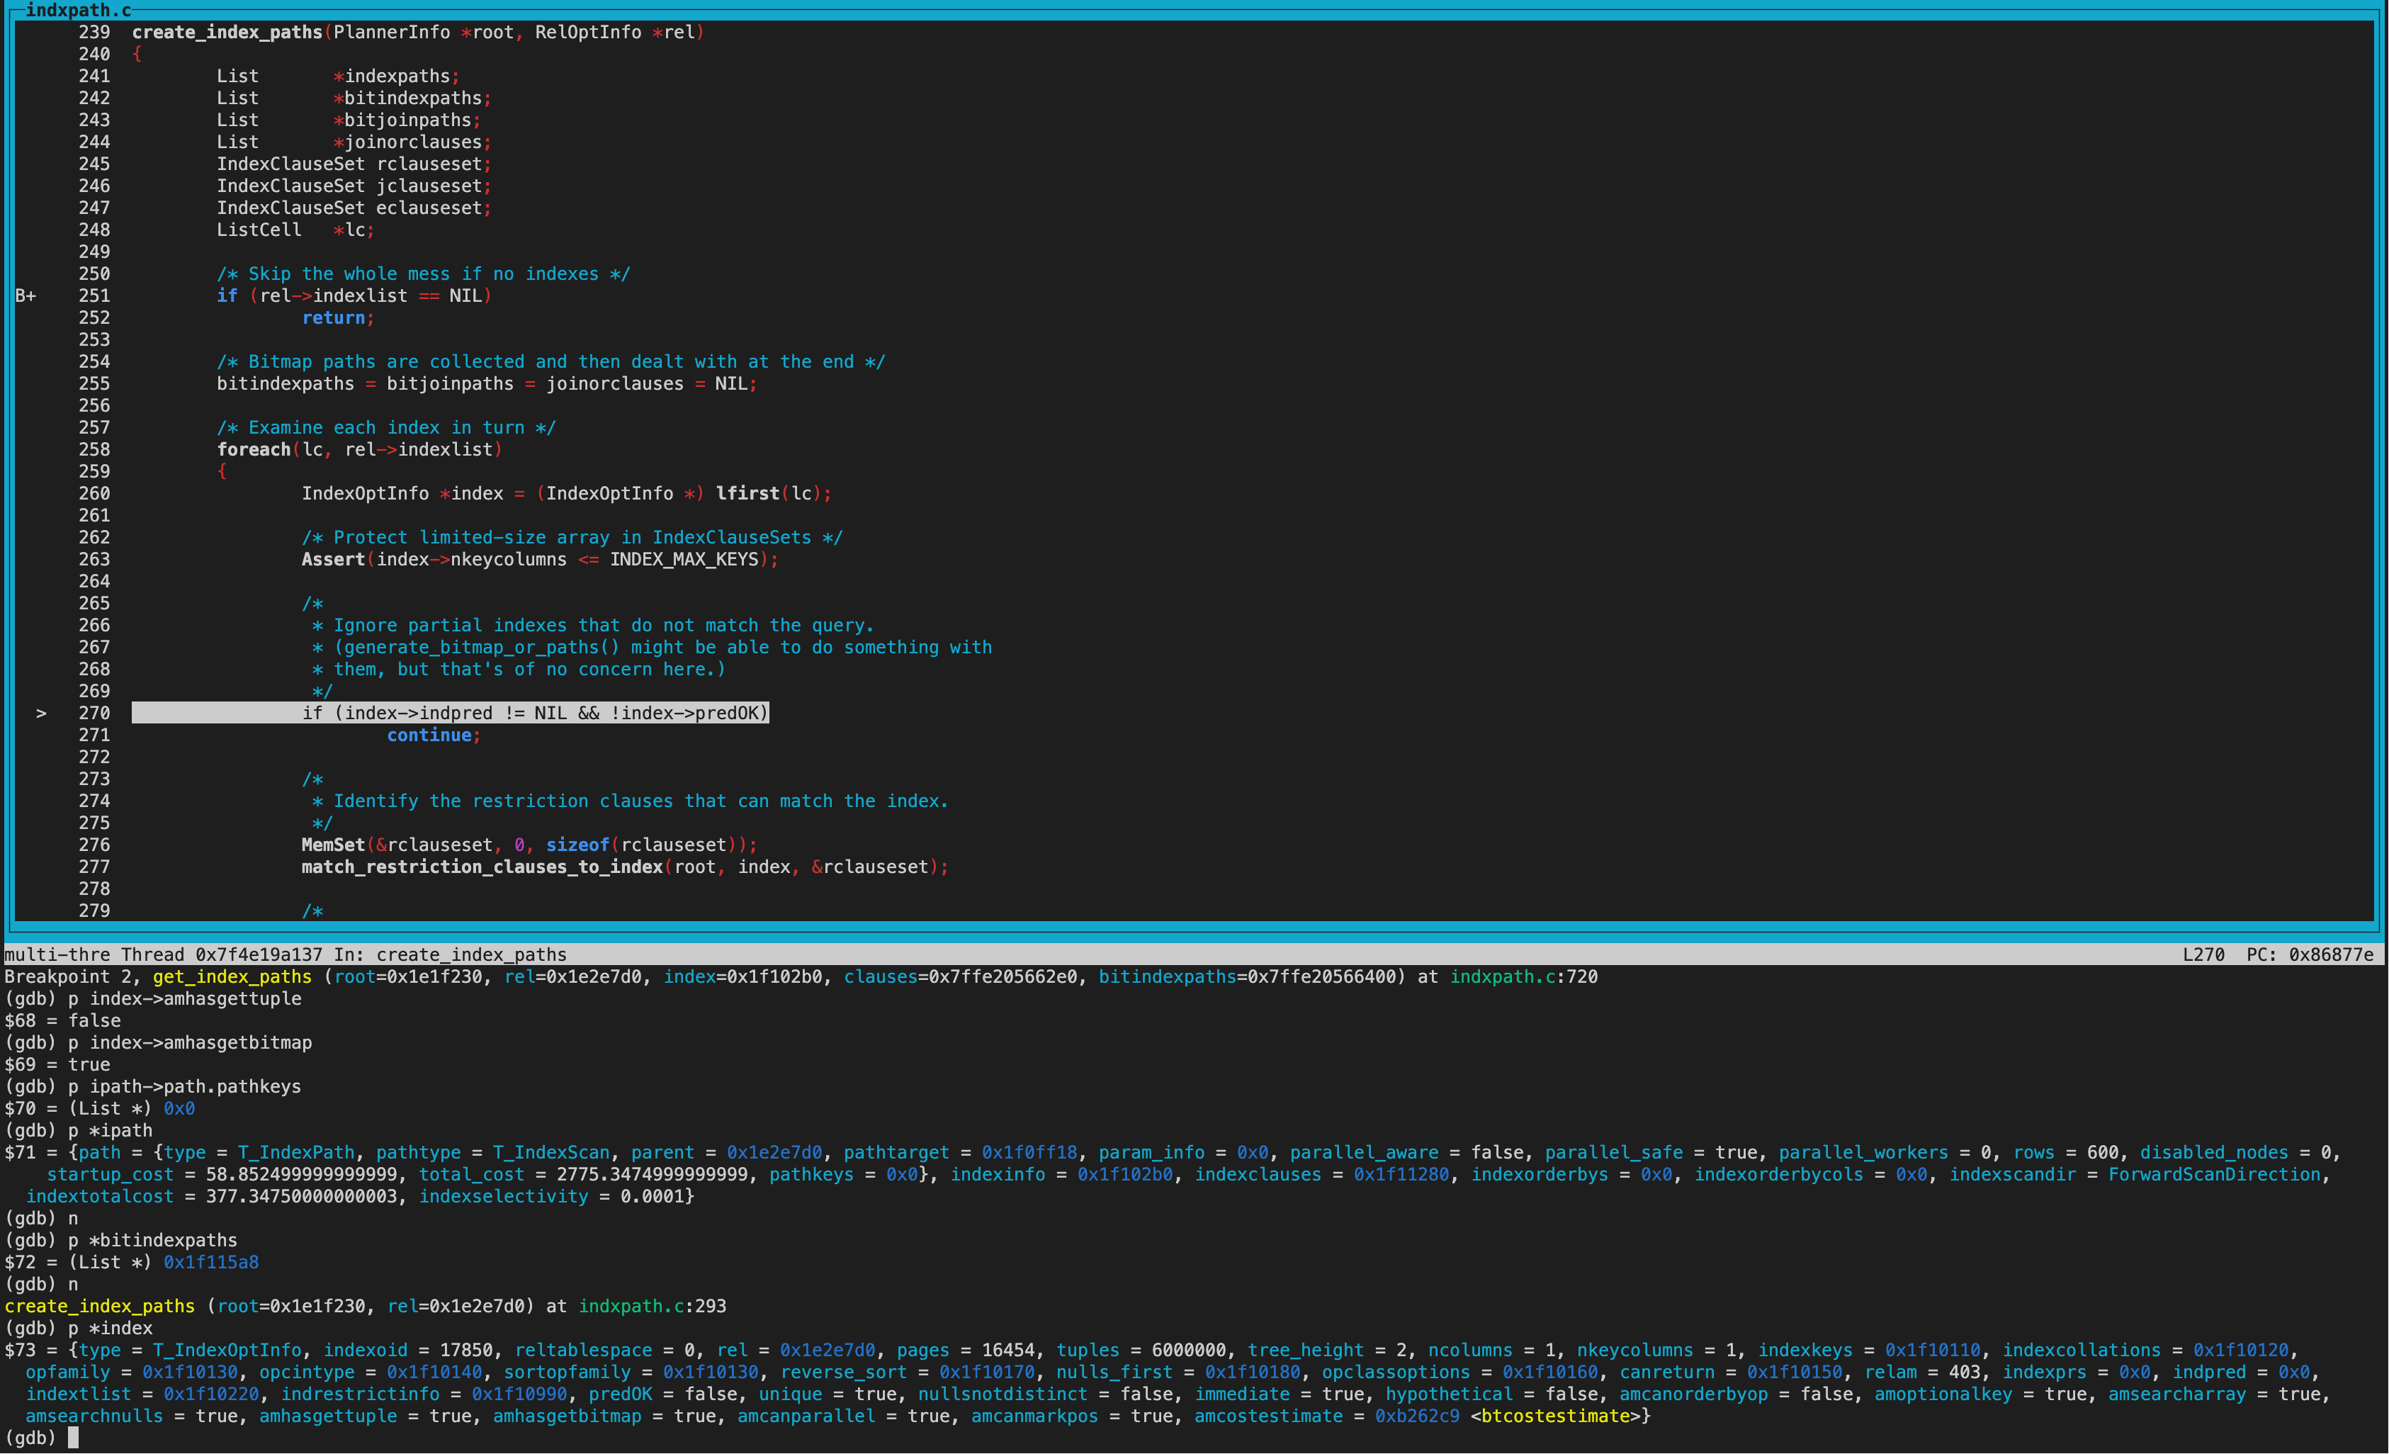Click the highlighted line 270 if statement
Screen dimensions: 2389x1454
pos(534,713)
